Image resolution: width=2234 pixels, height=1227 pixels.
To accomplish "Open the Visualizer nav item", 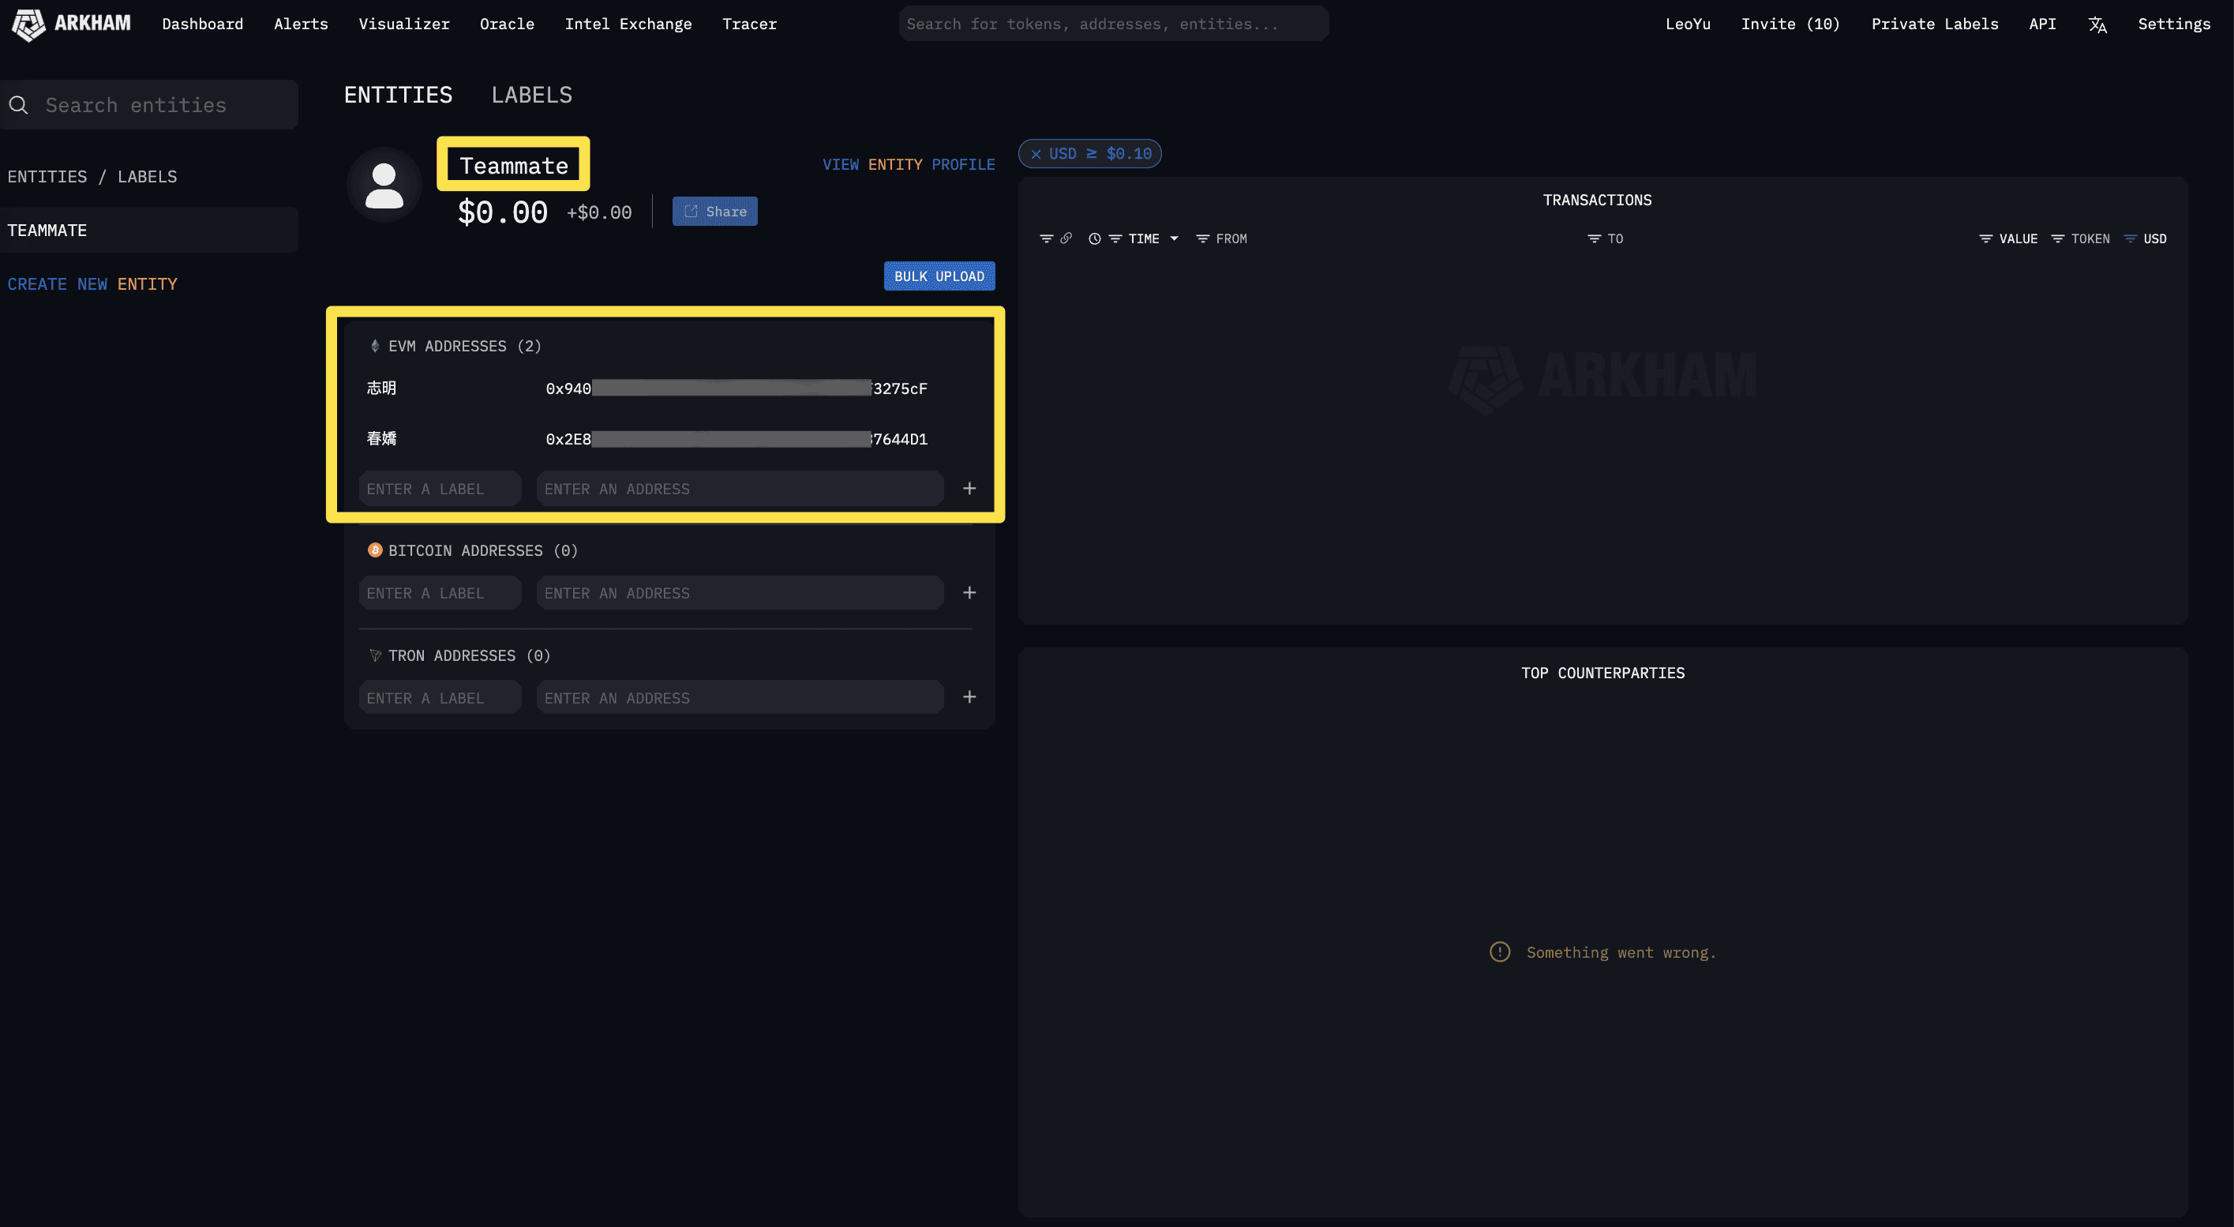I will coord(404,24).
